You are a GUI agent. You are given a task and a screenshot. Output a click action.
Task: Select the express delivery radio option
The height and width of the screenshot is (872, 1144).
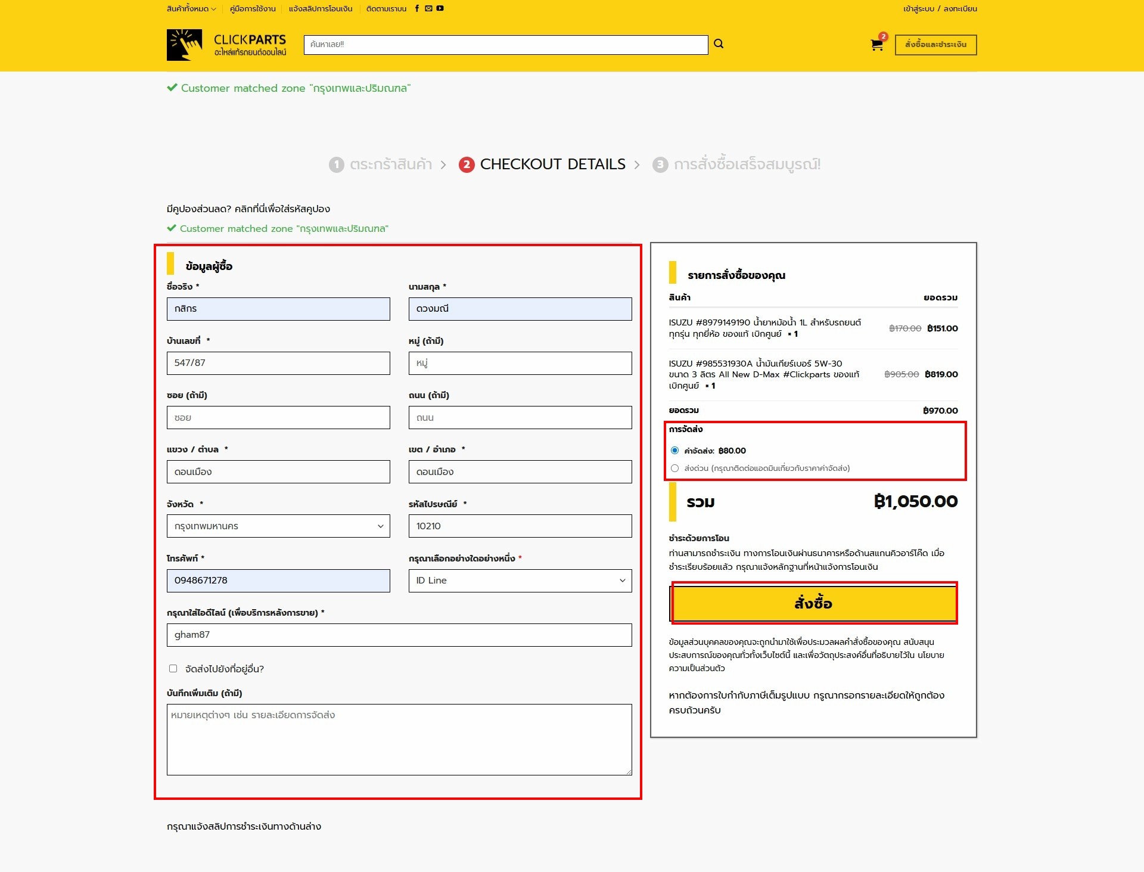click(674, 468)
